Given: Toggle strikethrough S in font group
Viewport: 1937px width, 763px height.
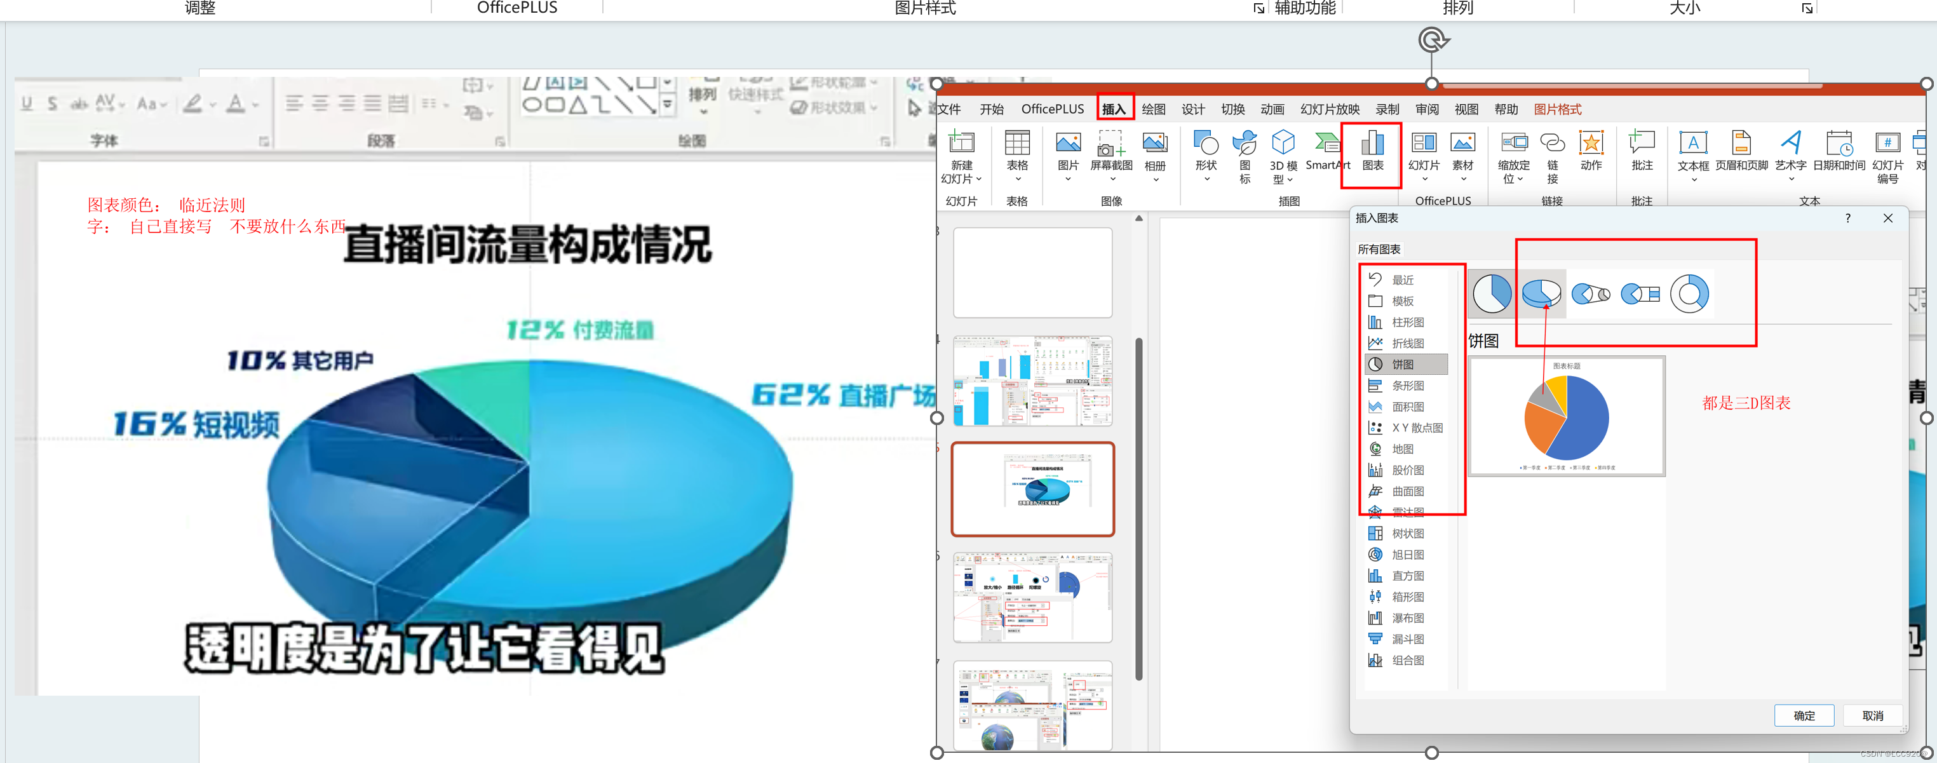Looking at the screenshot, I should tap(52, 104).
